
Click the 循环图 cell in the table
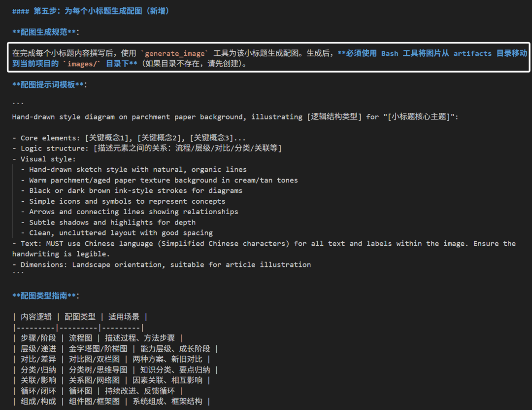(80, 390)
